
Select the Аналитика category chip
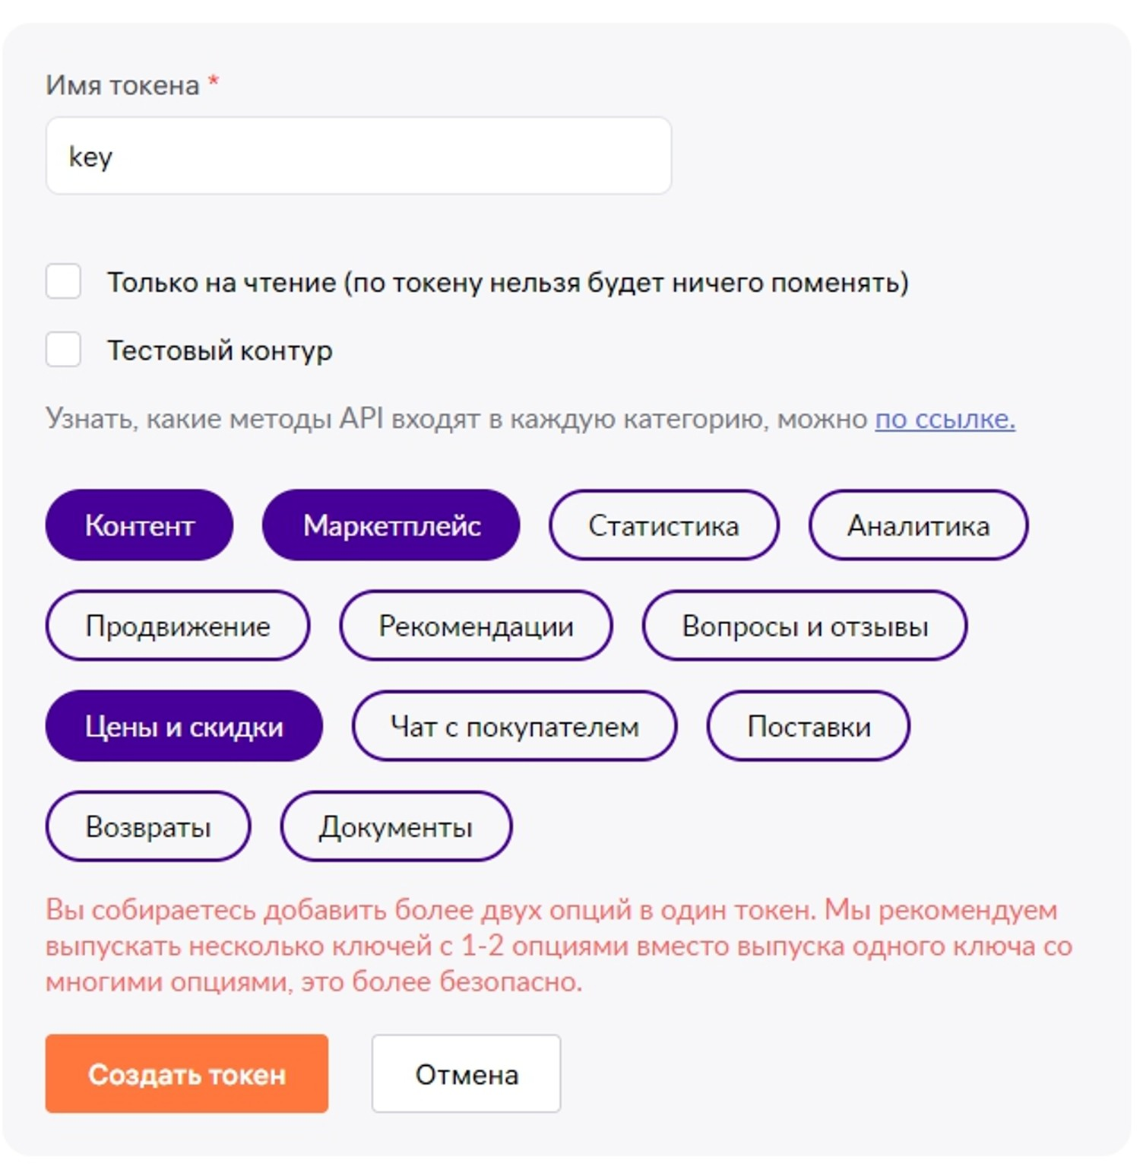[x=918, y=525]
